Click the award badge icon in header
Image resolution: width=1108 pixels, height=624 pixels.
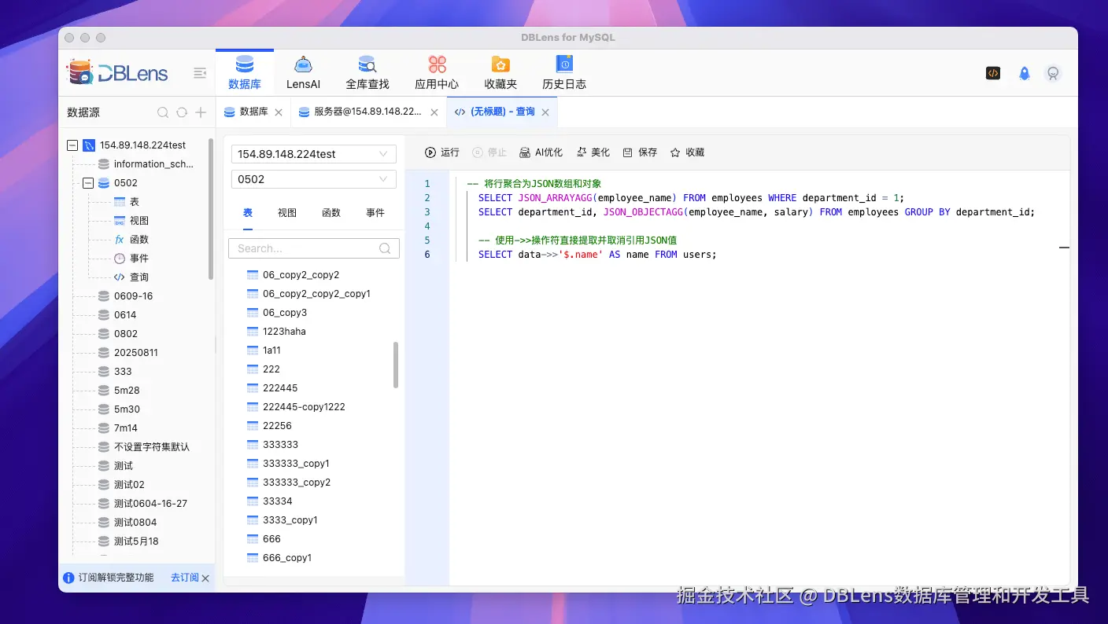(1053, 73)
